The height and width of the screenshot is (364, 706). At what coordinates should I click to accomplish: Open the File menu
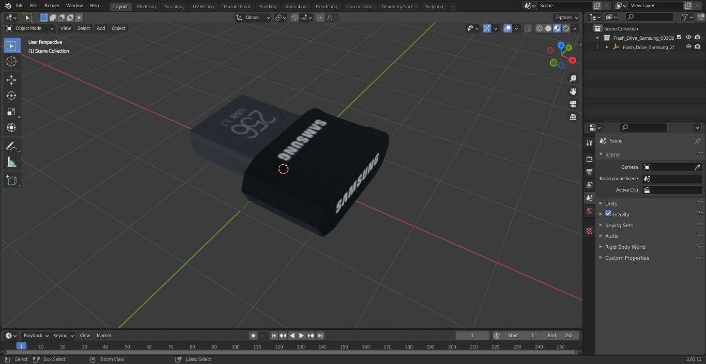[20, 6]
